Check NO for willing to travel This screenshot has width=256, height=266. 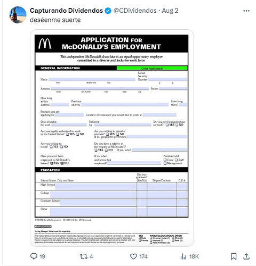click(x=61, y=147)
